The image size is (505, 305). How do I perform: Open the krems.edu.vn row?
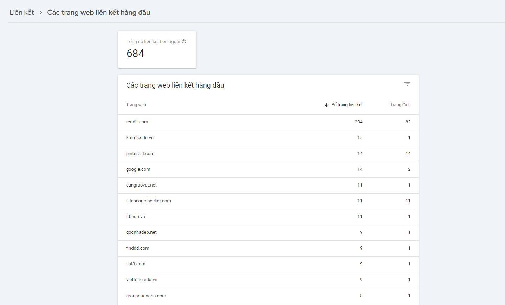[268, 138]
